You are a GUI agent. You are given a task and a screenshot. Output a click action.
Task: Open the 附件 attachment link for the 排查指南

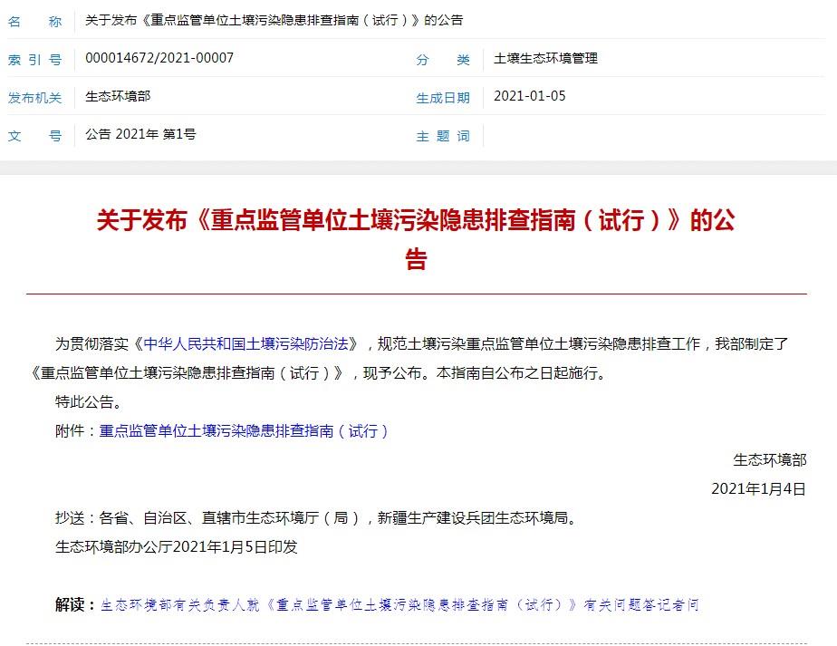[244, 431]
